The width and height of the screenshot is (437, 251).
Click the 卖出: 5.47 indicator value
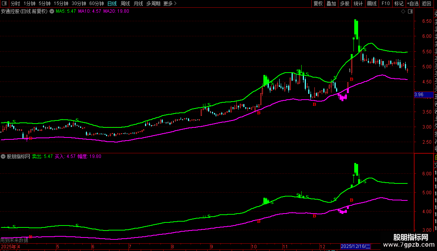click(42, 156)
